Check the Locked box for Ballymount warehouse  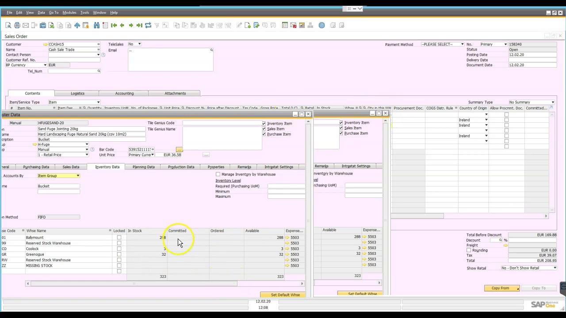[119, 238]
